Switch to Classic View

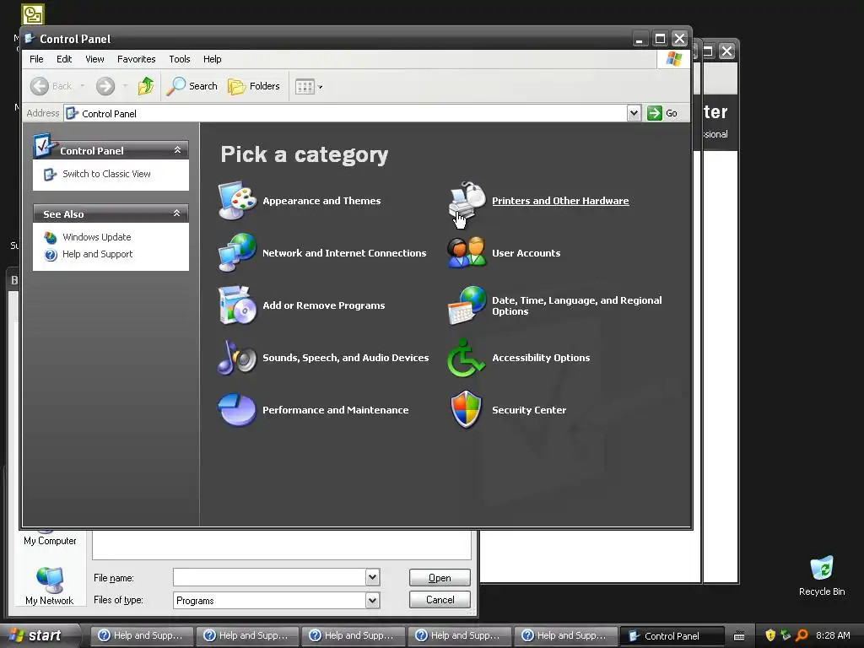106,174
